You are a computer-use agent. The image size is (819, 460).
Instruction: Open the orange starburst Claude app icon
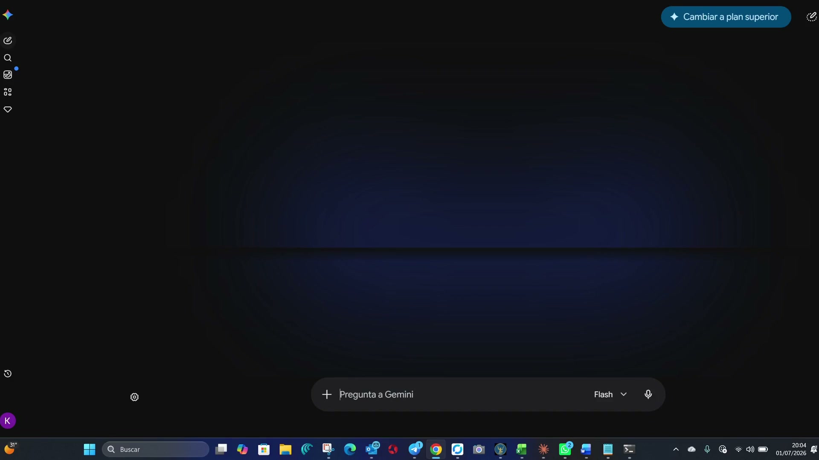(543, 449)
